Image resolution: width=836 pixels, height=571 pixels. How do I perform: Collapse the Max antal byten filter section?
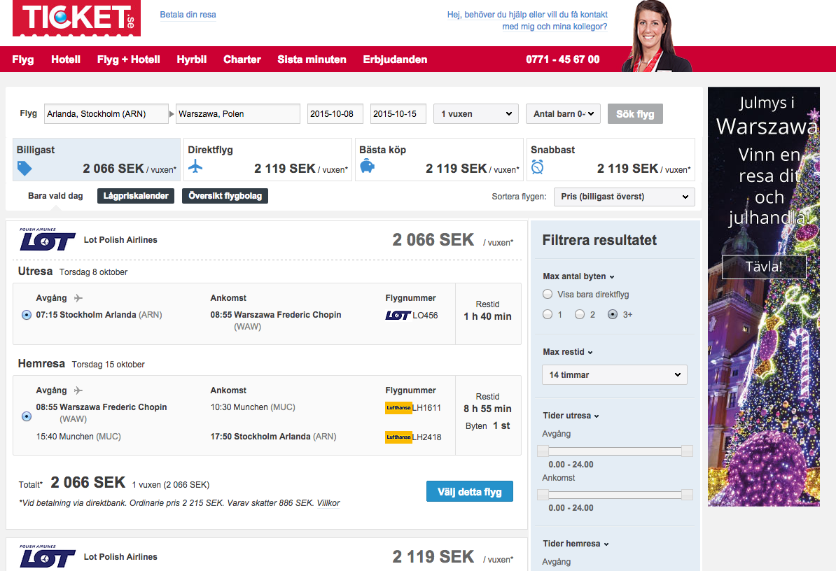[578, 276]
